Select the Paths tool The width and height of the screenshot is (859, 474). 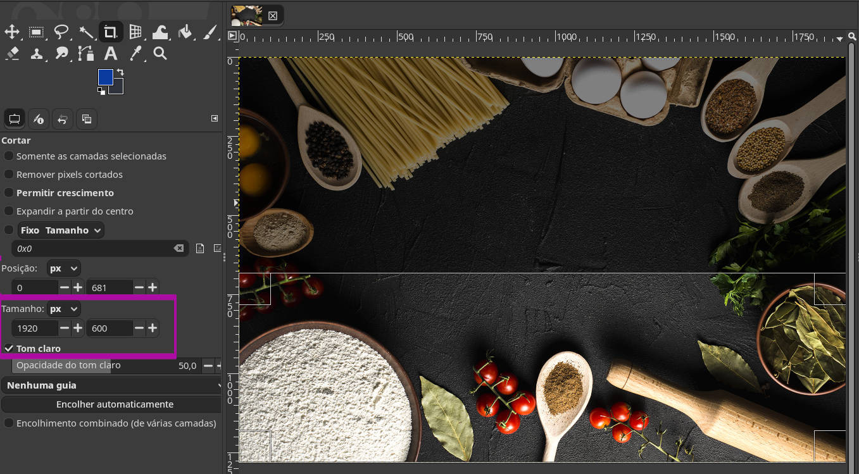(86, 54)
